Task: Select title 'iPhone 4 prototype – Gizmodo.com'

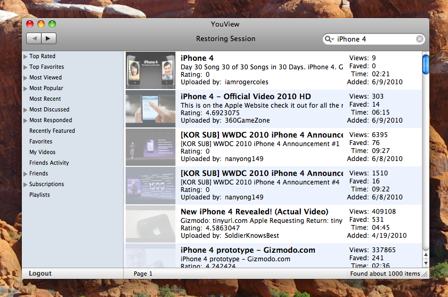Action: click(x=248, y=250)
